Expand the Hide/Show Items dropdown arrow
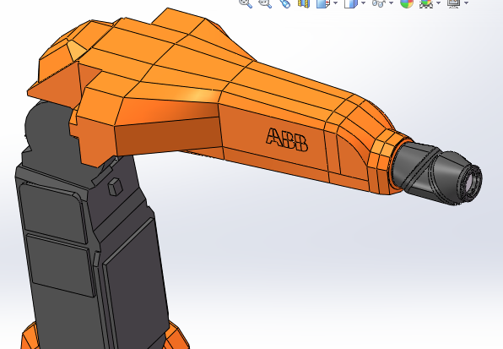Viewport: 503px width, 349px height. pos(391,3)
